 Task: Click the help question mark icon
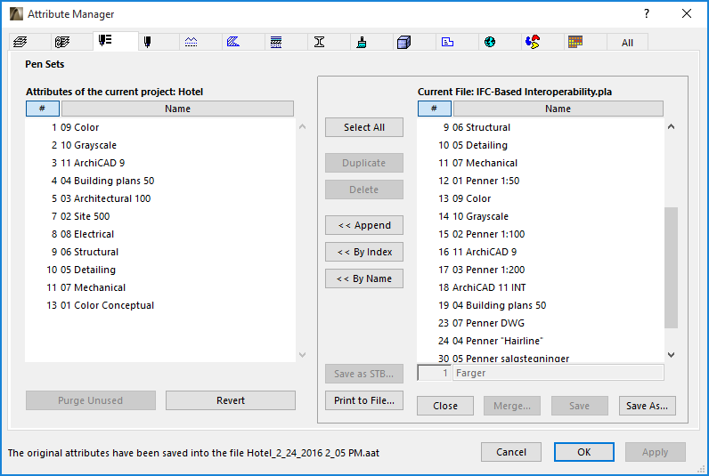point(647,13)
